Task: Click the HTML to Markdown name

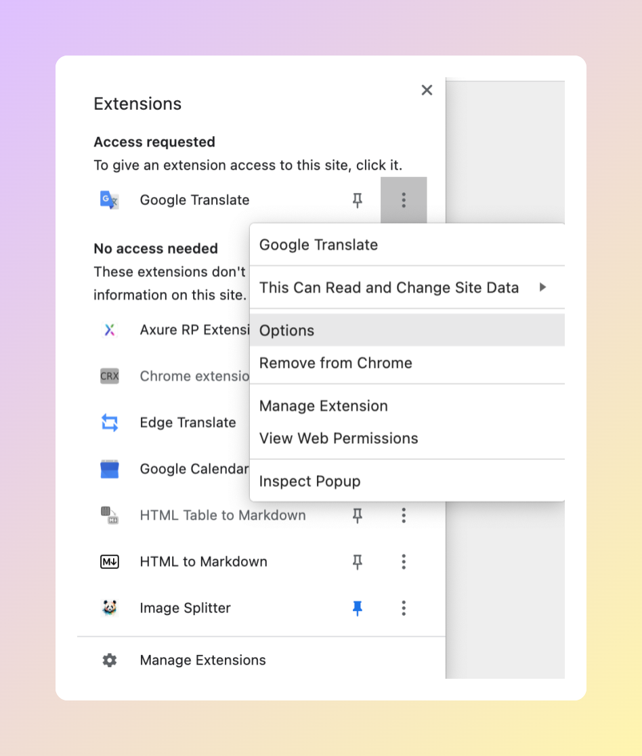Action: [x=203, y=562]
